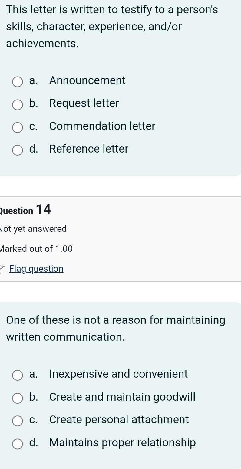Pick the Create personal attachment radio button
Screen dimensions: 241x469
18,421
